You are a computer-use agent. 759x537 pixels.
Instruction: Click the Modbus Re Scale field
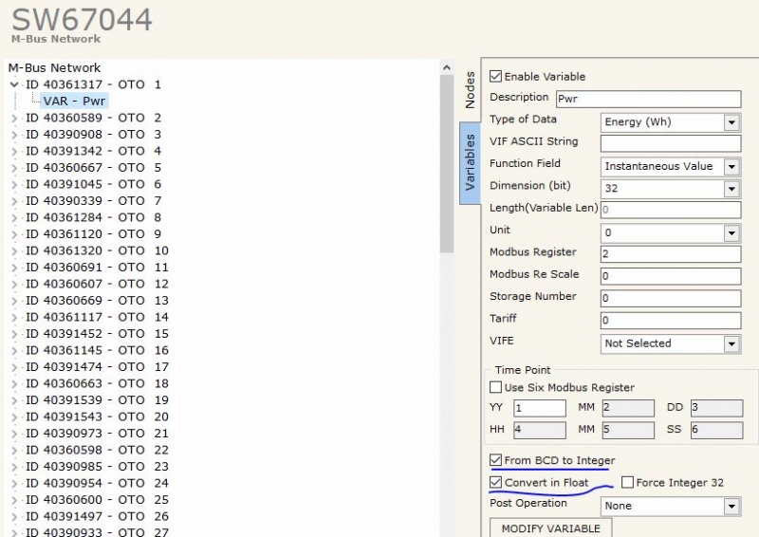pos(671,276)
